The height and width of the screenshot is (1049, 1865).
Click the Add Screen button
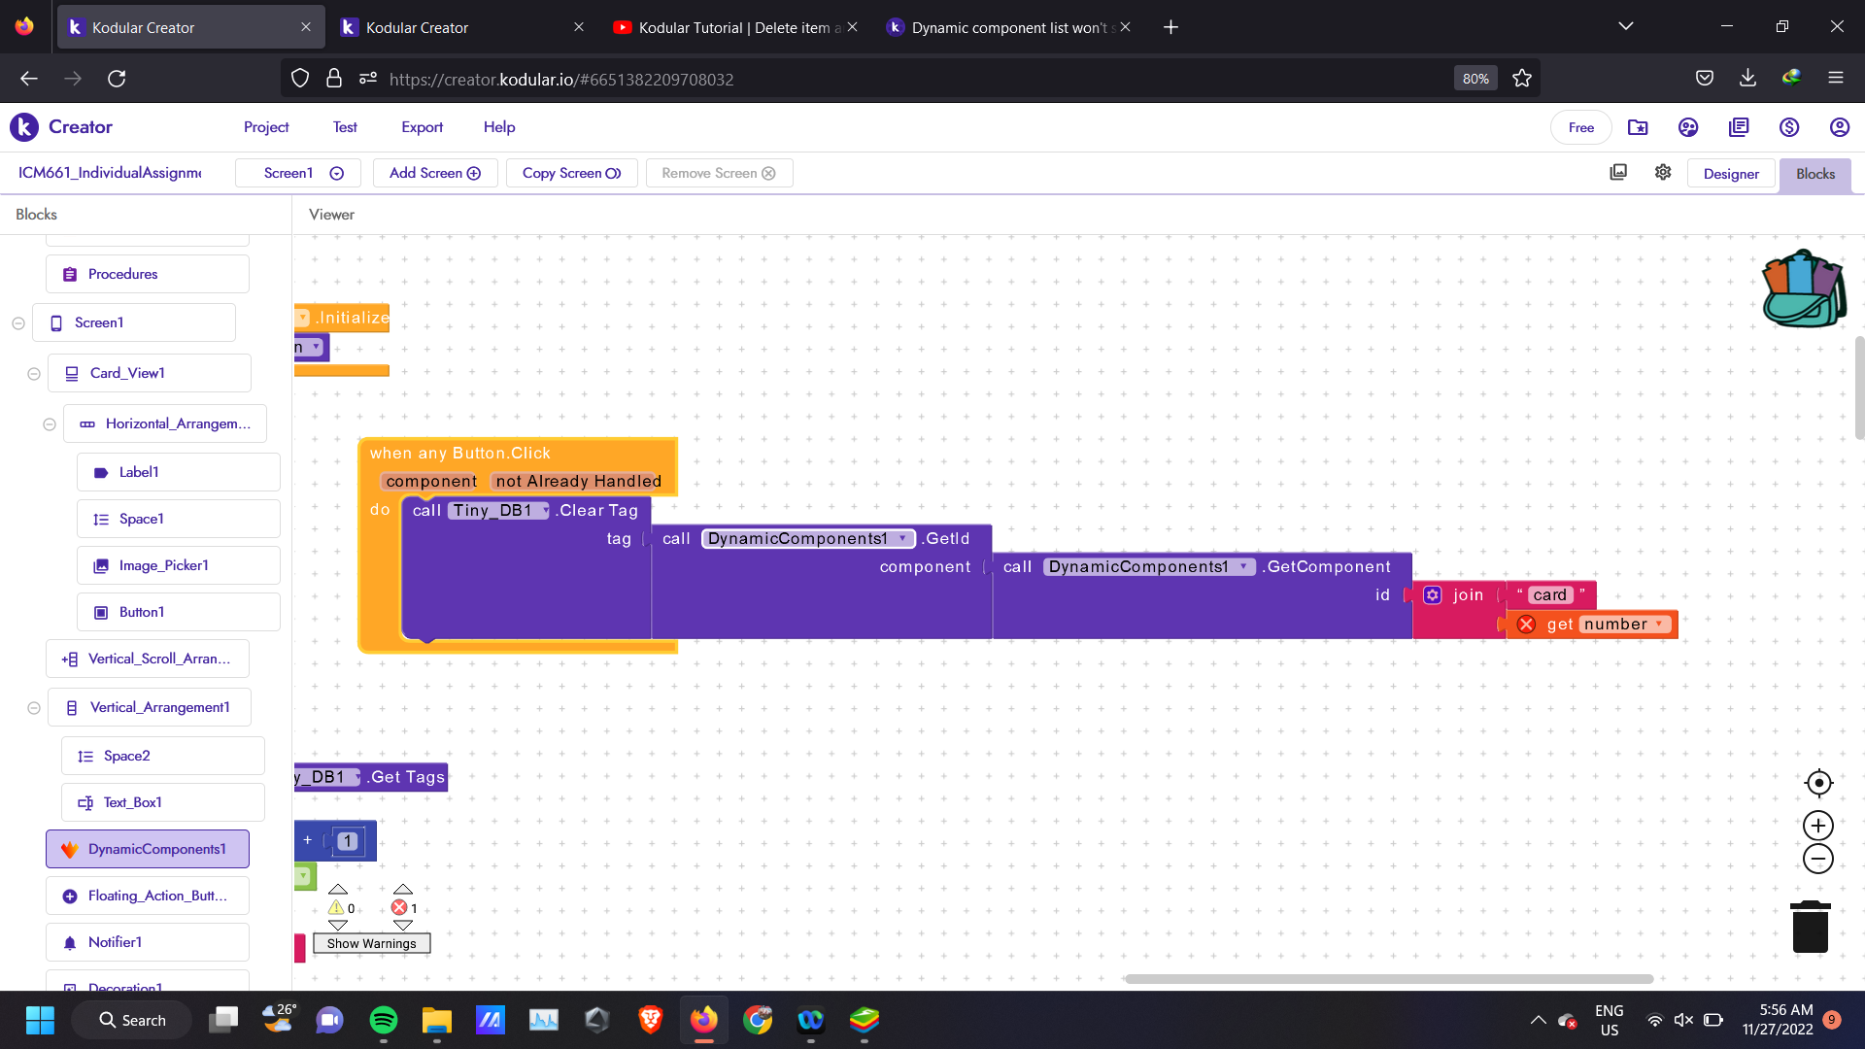tap(435, 173)
